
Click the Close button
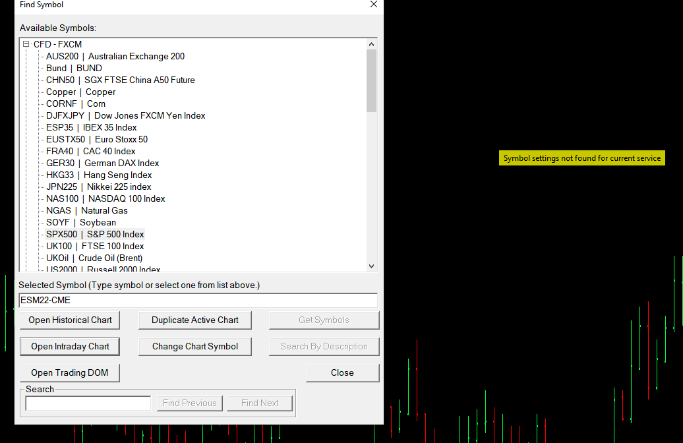[x=342, y=373]
